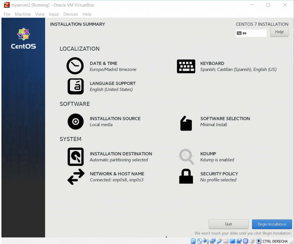
Task: Open Installation Source disc icon
Action: coord(76,121)
